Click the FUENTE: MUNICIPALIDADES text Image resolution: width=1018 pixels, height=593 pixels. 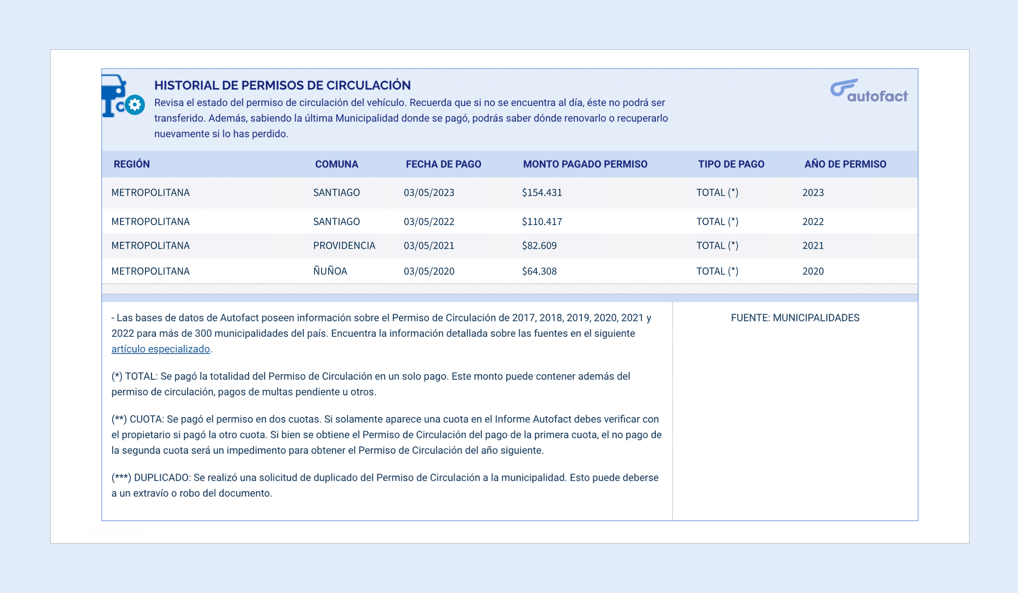pos(795,318)
